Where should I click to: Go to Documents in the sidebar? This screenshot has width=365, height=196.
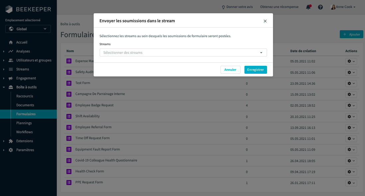(x=25, y=105)
